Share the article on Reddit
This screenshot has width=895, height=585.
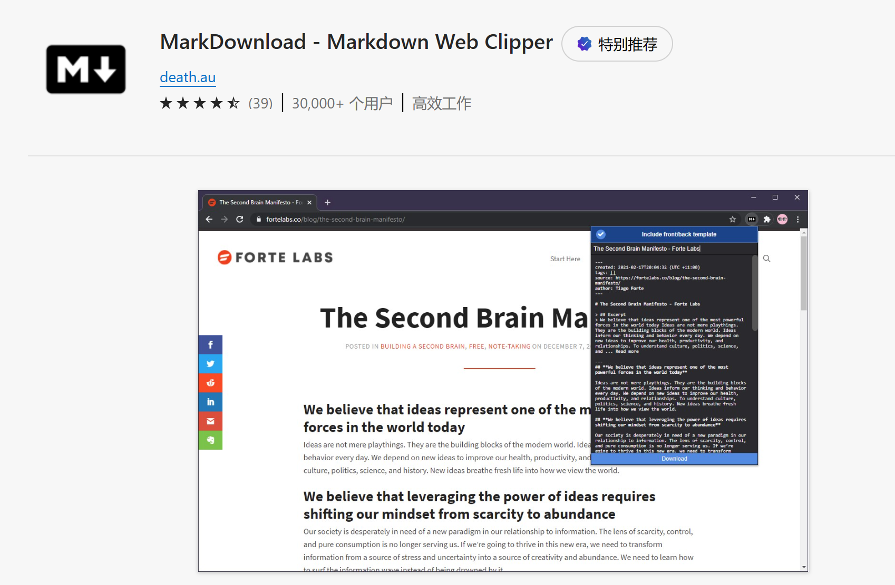[x=210, y=383]
